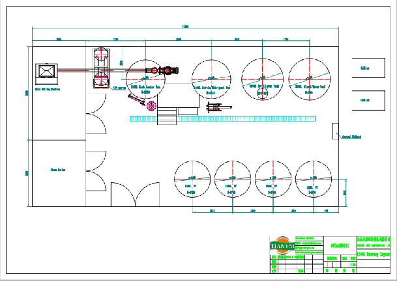
Task: Select the magenta round pump symbol
Action: pyautogui.click(x=151, y=106)
